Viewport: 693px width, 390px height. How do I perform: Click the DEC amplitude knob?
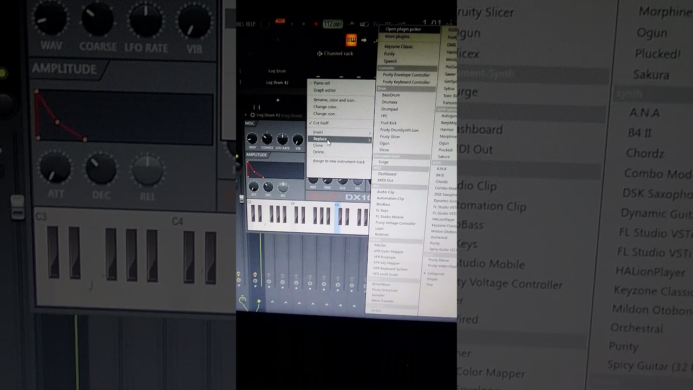point(268,187)
